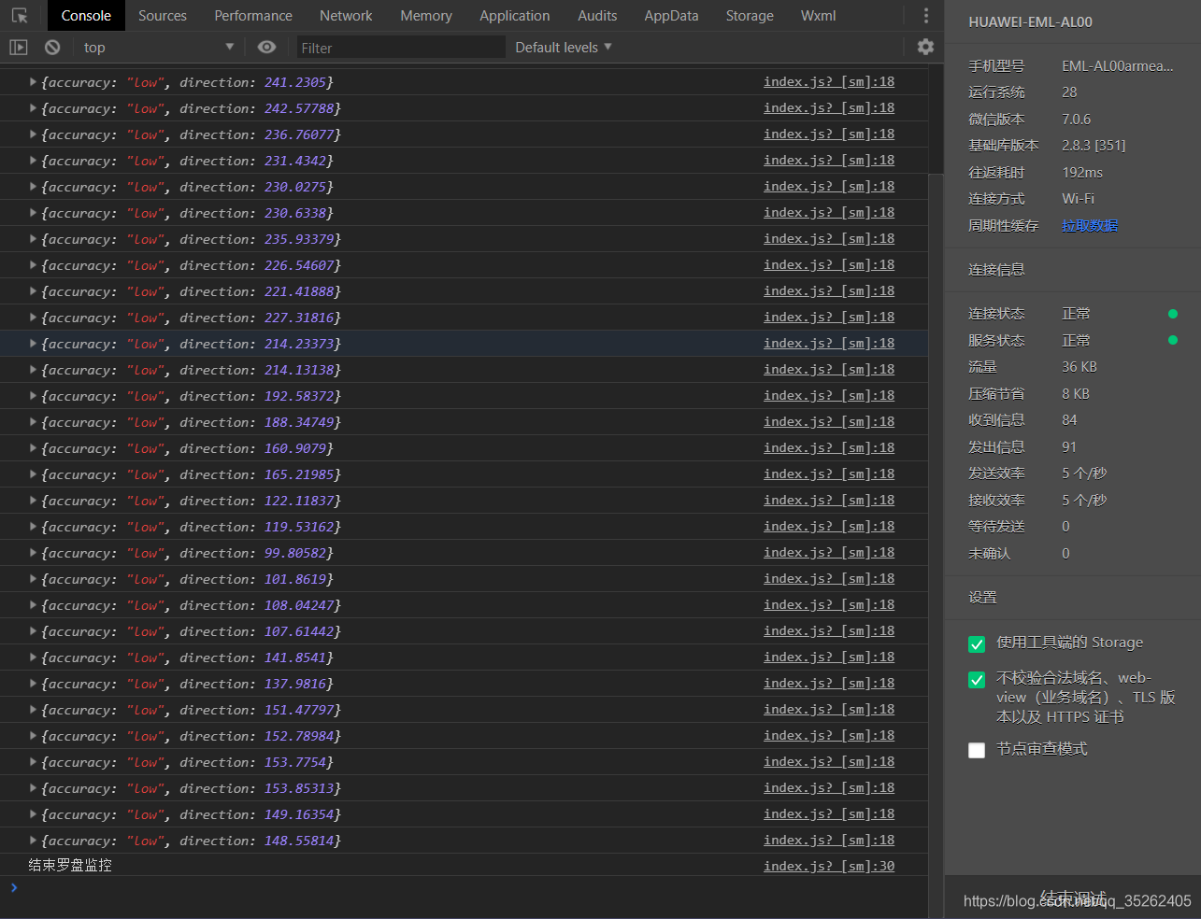Click direction value 188.34749

[x=299, y=422]
